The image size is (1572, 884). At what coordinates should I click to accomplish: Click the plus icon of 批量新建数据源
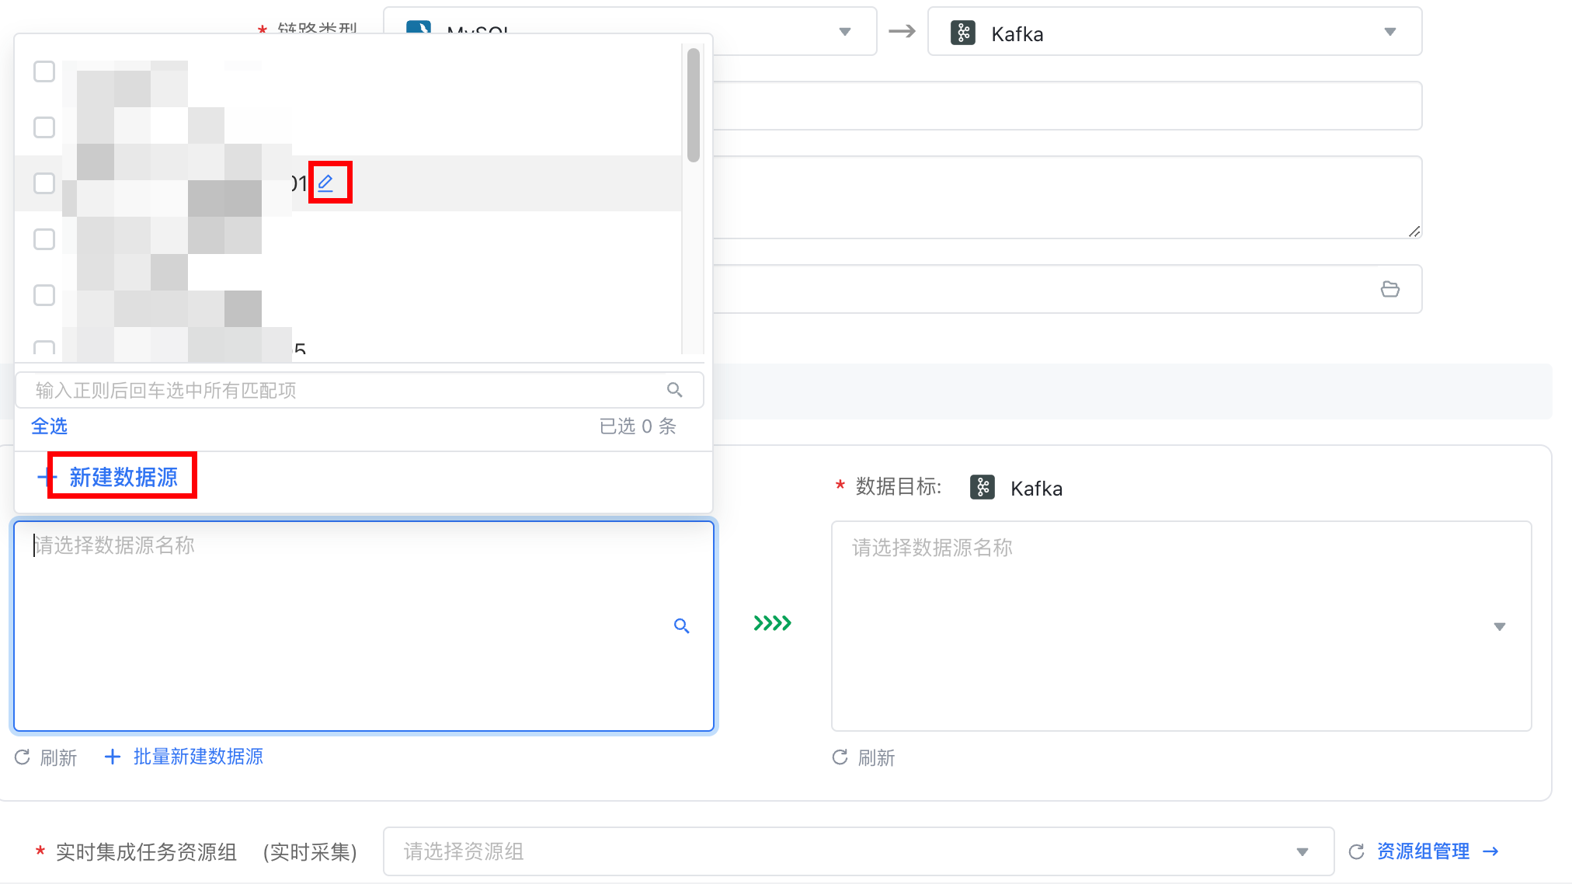[x=113, y=757]
